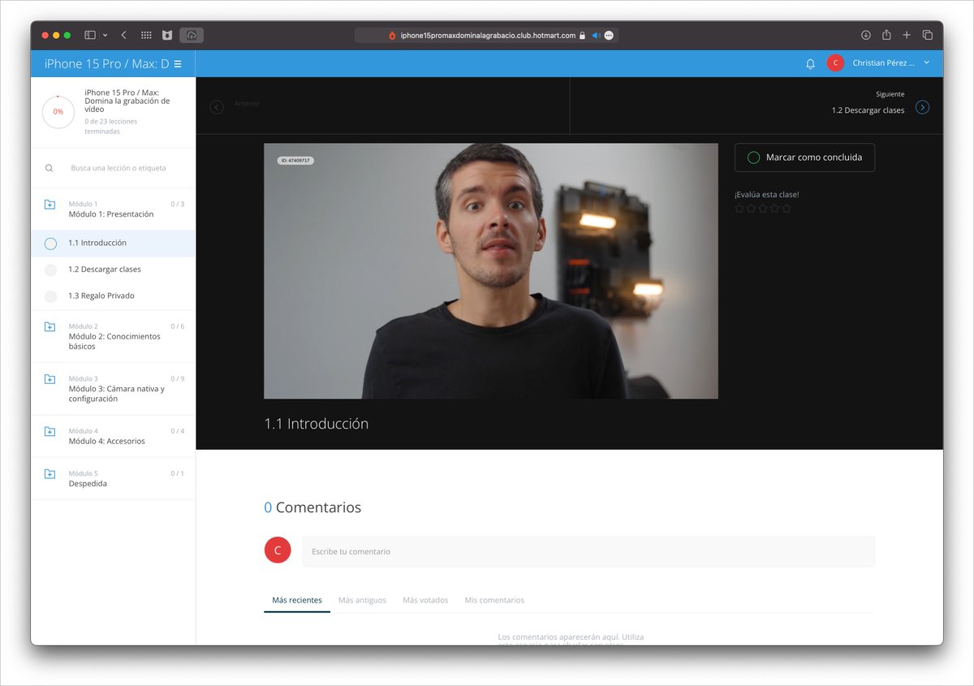Select the Mis comentarios tab
This screenshot has height=686, width=974.
pos(494,600)
